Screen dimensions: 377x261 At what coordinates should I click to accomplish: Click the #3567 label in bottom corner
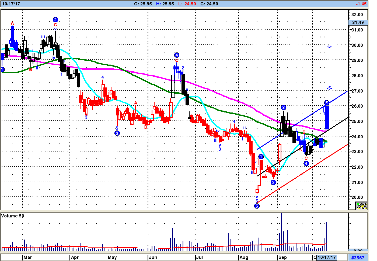coord(358,258)
